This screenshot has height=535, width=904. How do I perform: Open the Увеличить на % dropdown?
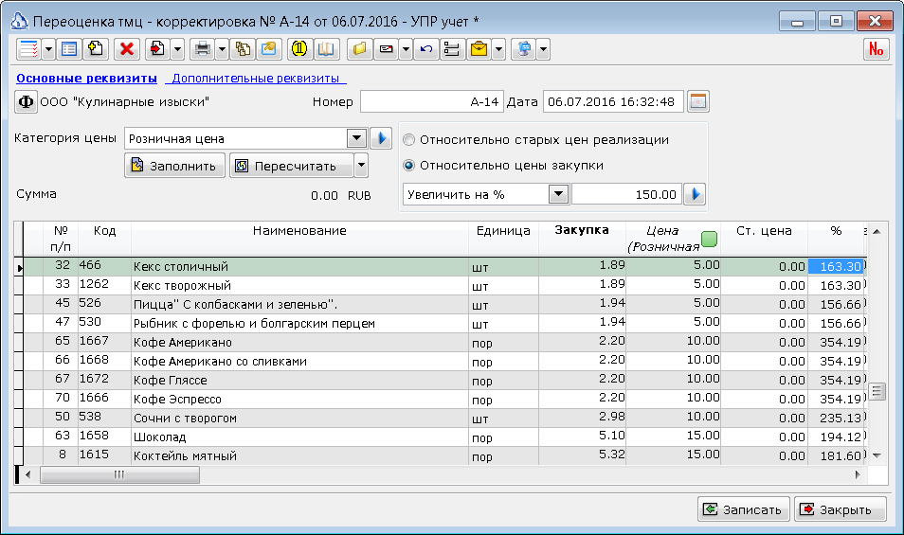(558, 194)
